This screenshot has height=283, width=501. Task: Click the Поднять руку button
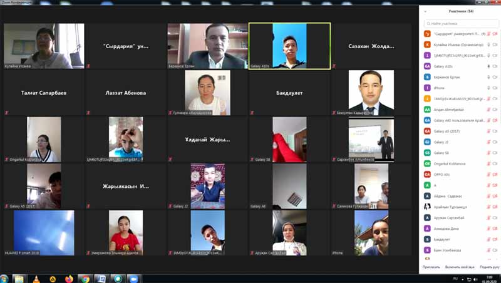pyautogui.click(x=490, y=267)
